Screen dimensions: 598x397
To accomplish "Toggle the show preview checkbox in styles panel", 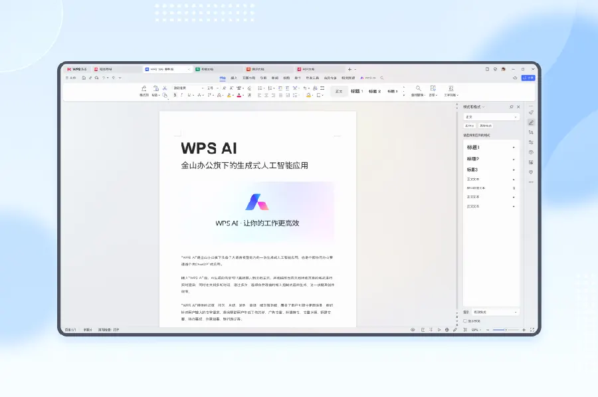I will pyautogui.click(x=465, y=321).
